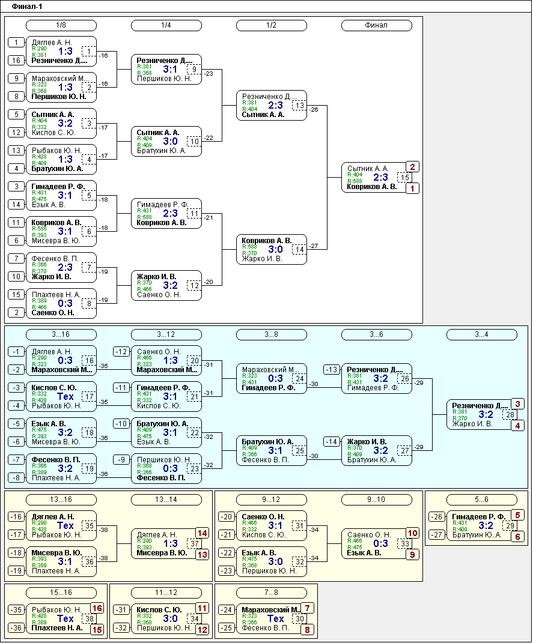Screen dimensions: 533x643
Task: Click the 7...8 round header
Action: pyautogui.click(x=271, y=593)
